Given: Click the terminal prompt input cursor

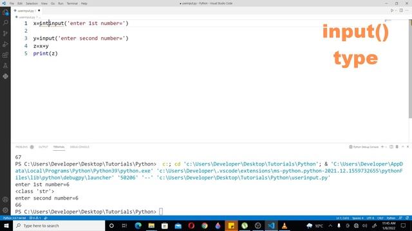Looking at the screenshot, I should [161, 211].
